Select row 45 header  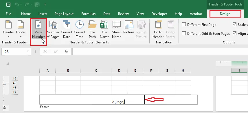[x=14, y=83]
